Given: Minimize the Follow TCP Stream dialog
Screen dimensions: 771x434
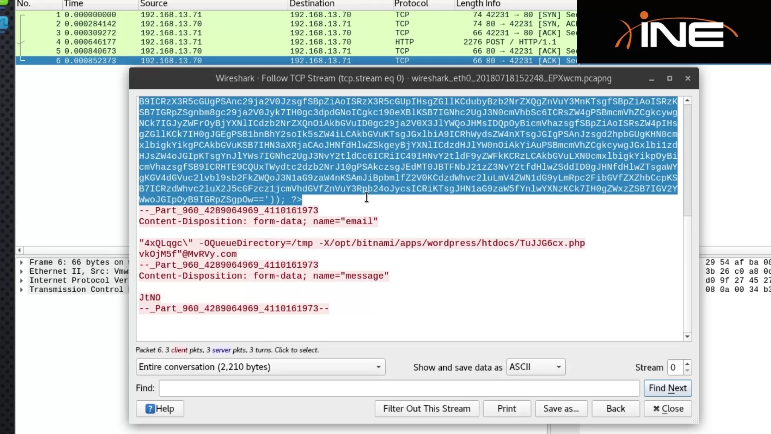Looking at the screenshot, I should (x=651, y=78).
